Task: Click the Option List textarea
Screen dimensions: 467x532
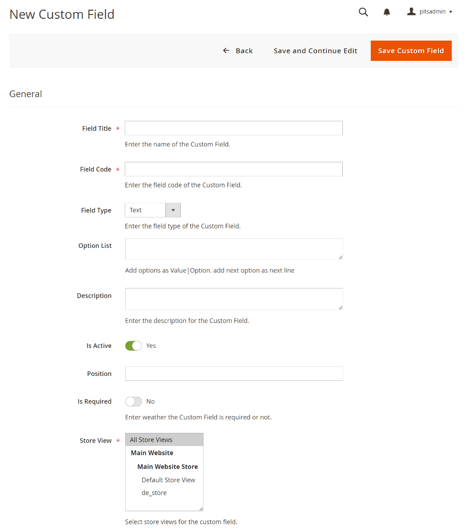Action: (x=233, y=249)
